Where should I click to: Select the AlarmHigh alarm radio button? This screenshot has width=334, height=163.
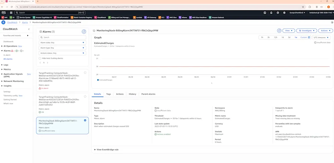pyautogui.click(x=85, y=96)
